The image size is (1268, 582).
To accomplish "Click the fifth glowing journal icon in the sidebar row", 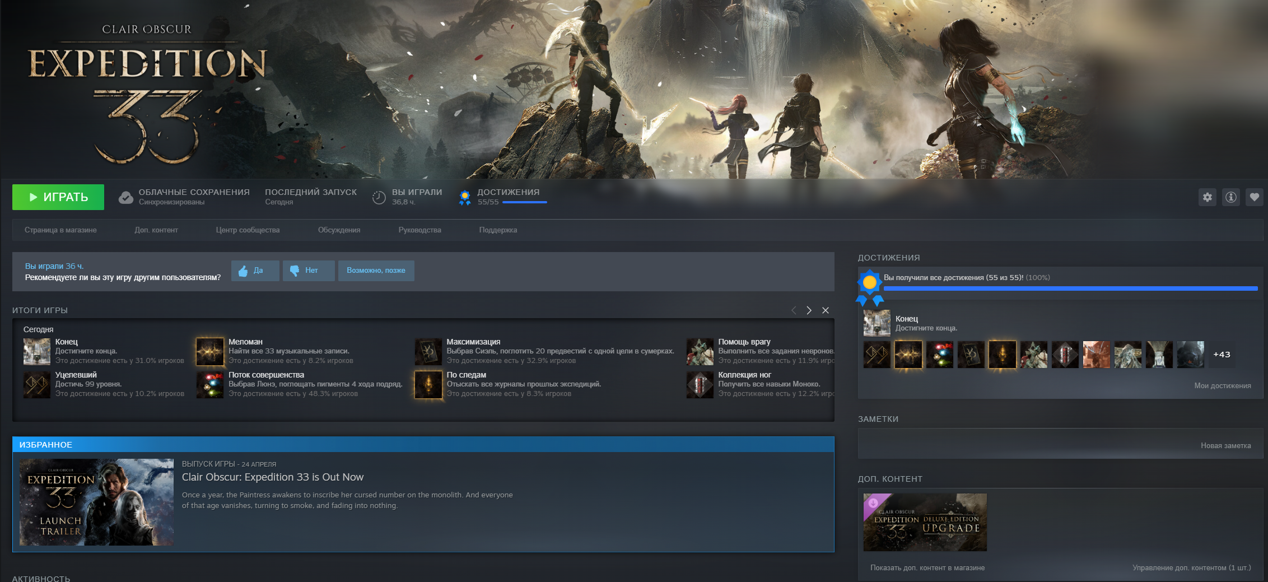I will [1003, 355].
